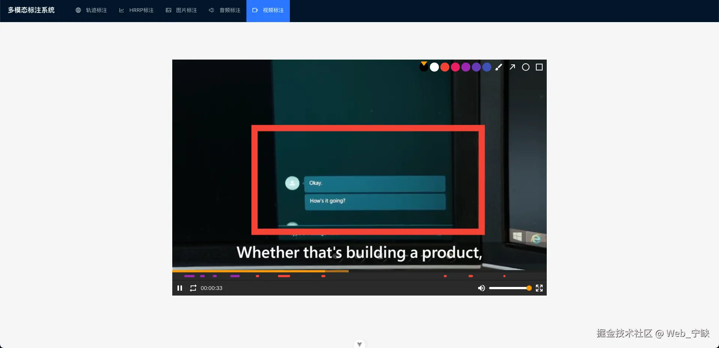Select the active 视频标注 tab
This screenshot has height=348, width=719.
point(268,10)
